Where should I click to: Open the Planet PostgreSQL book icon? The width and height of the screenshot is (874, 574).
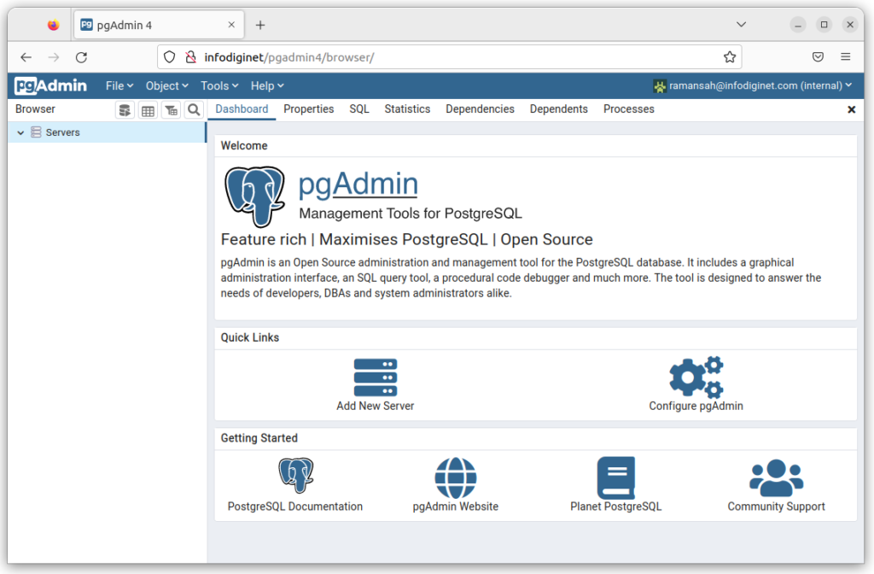616,477
